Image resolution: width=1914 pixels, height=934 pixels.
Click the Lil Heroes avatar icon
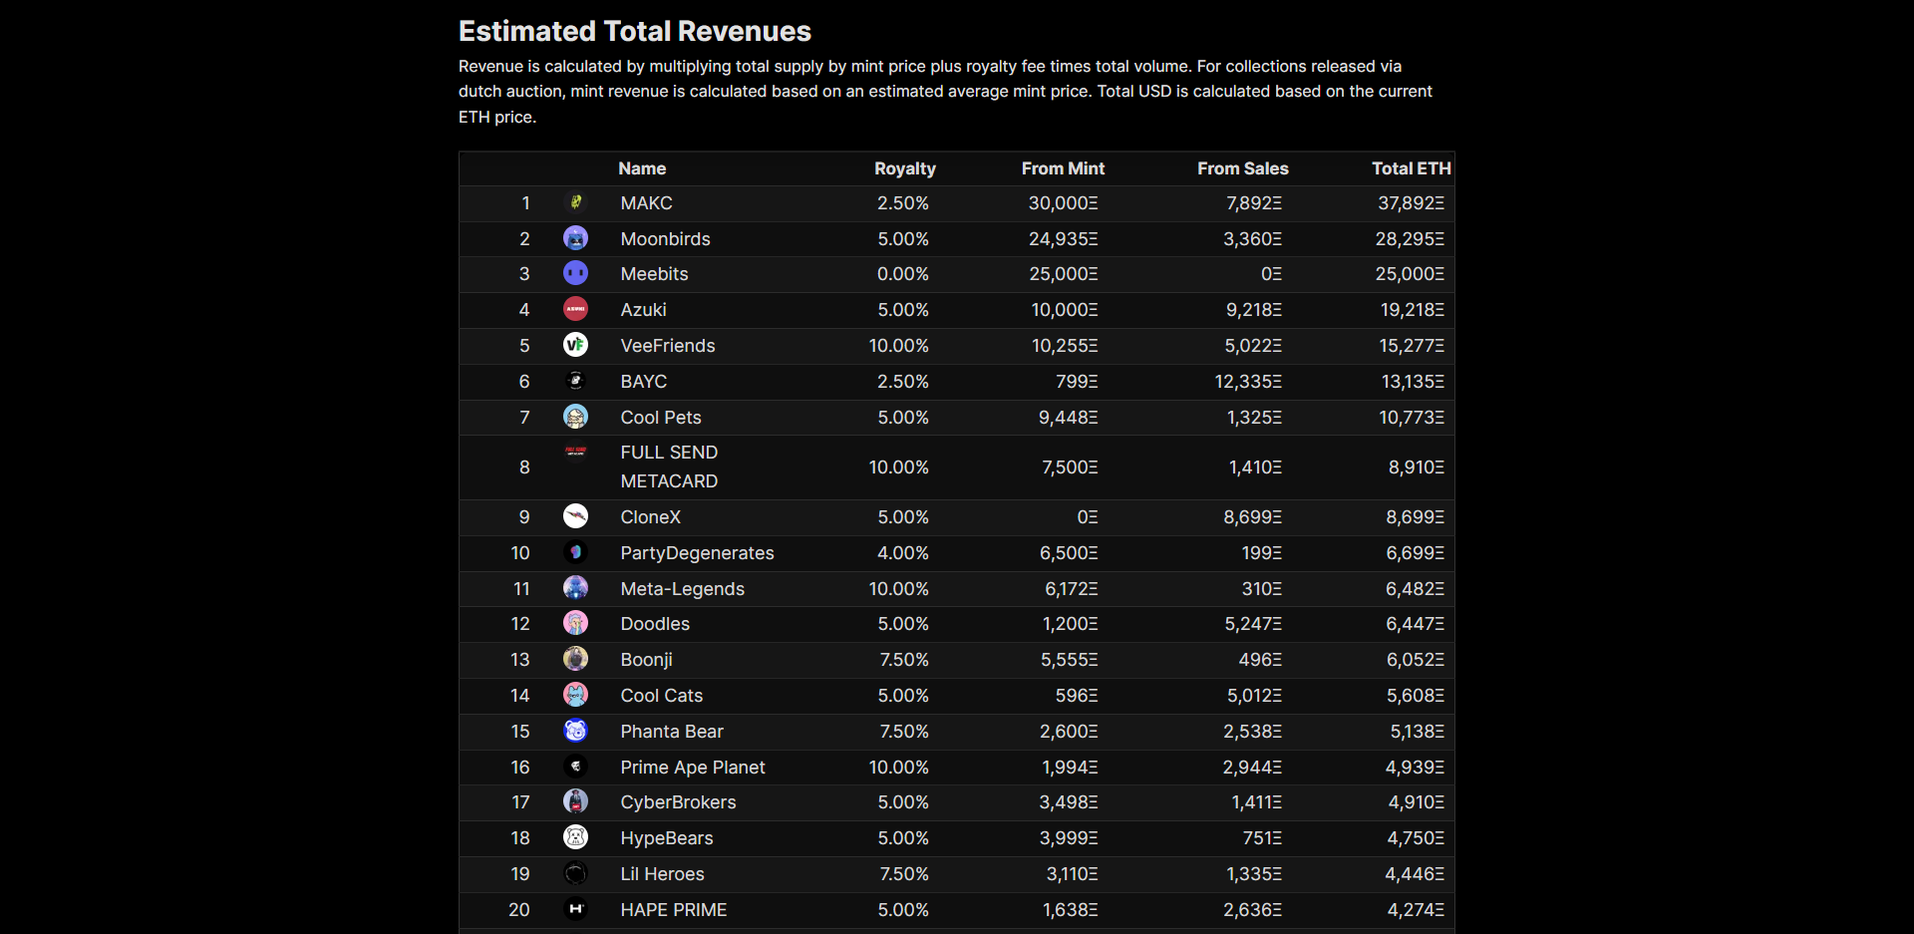575,873
